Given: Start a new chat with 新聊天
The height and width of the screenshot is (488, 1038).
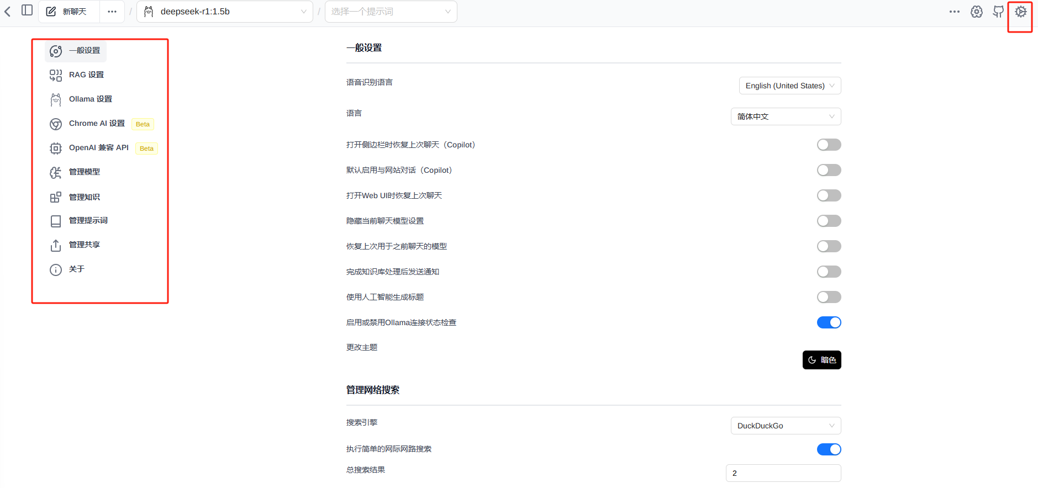Looking at the screenshot, I should coord(69,12).
